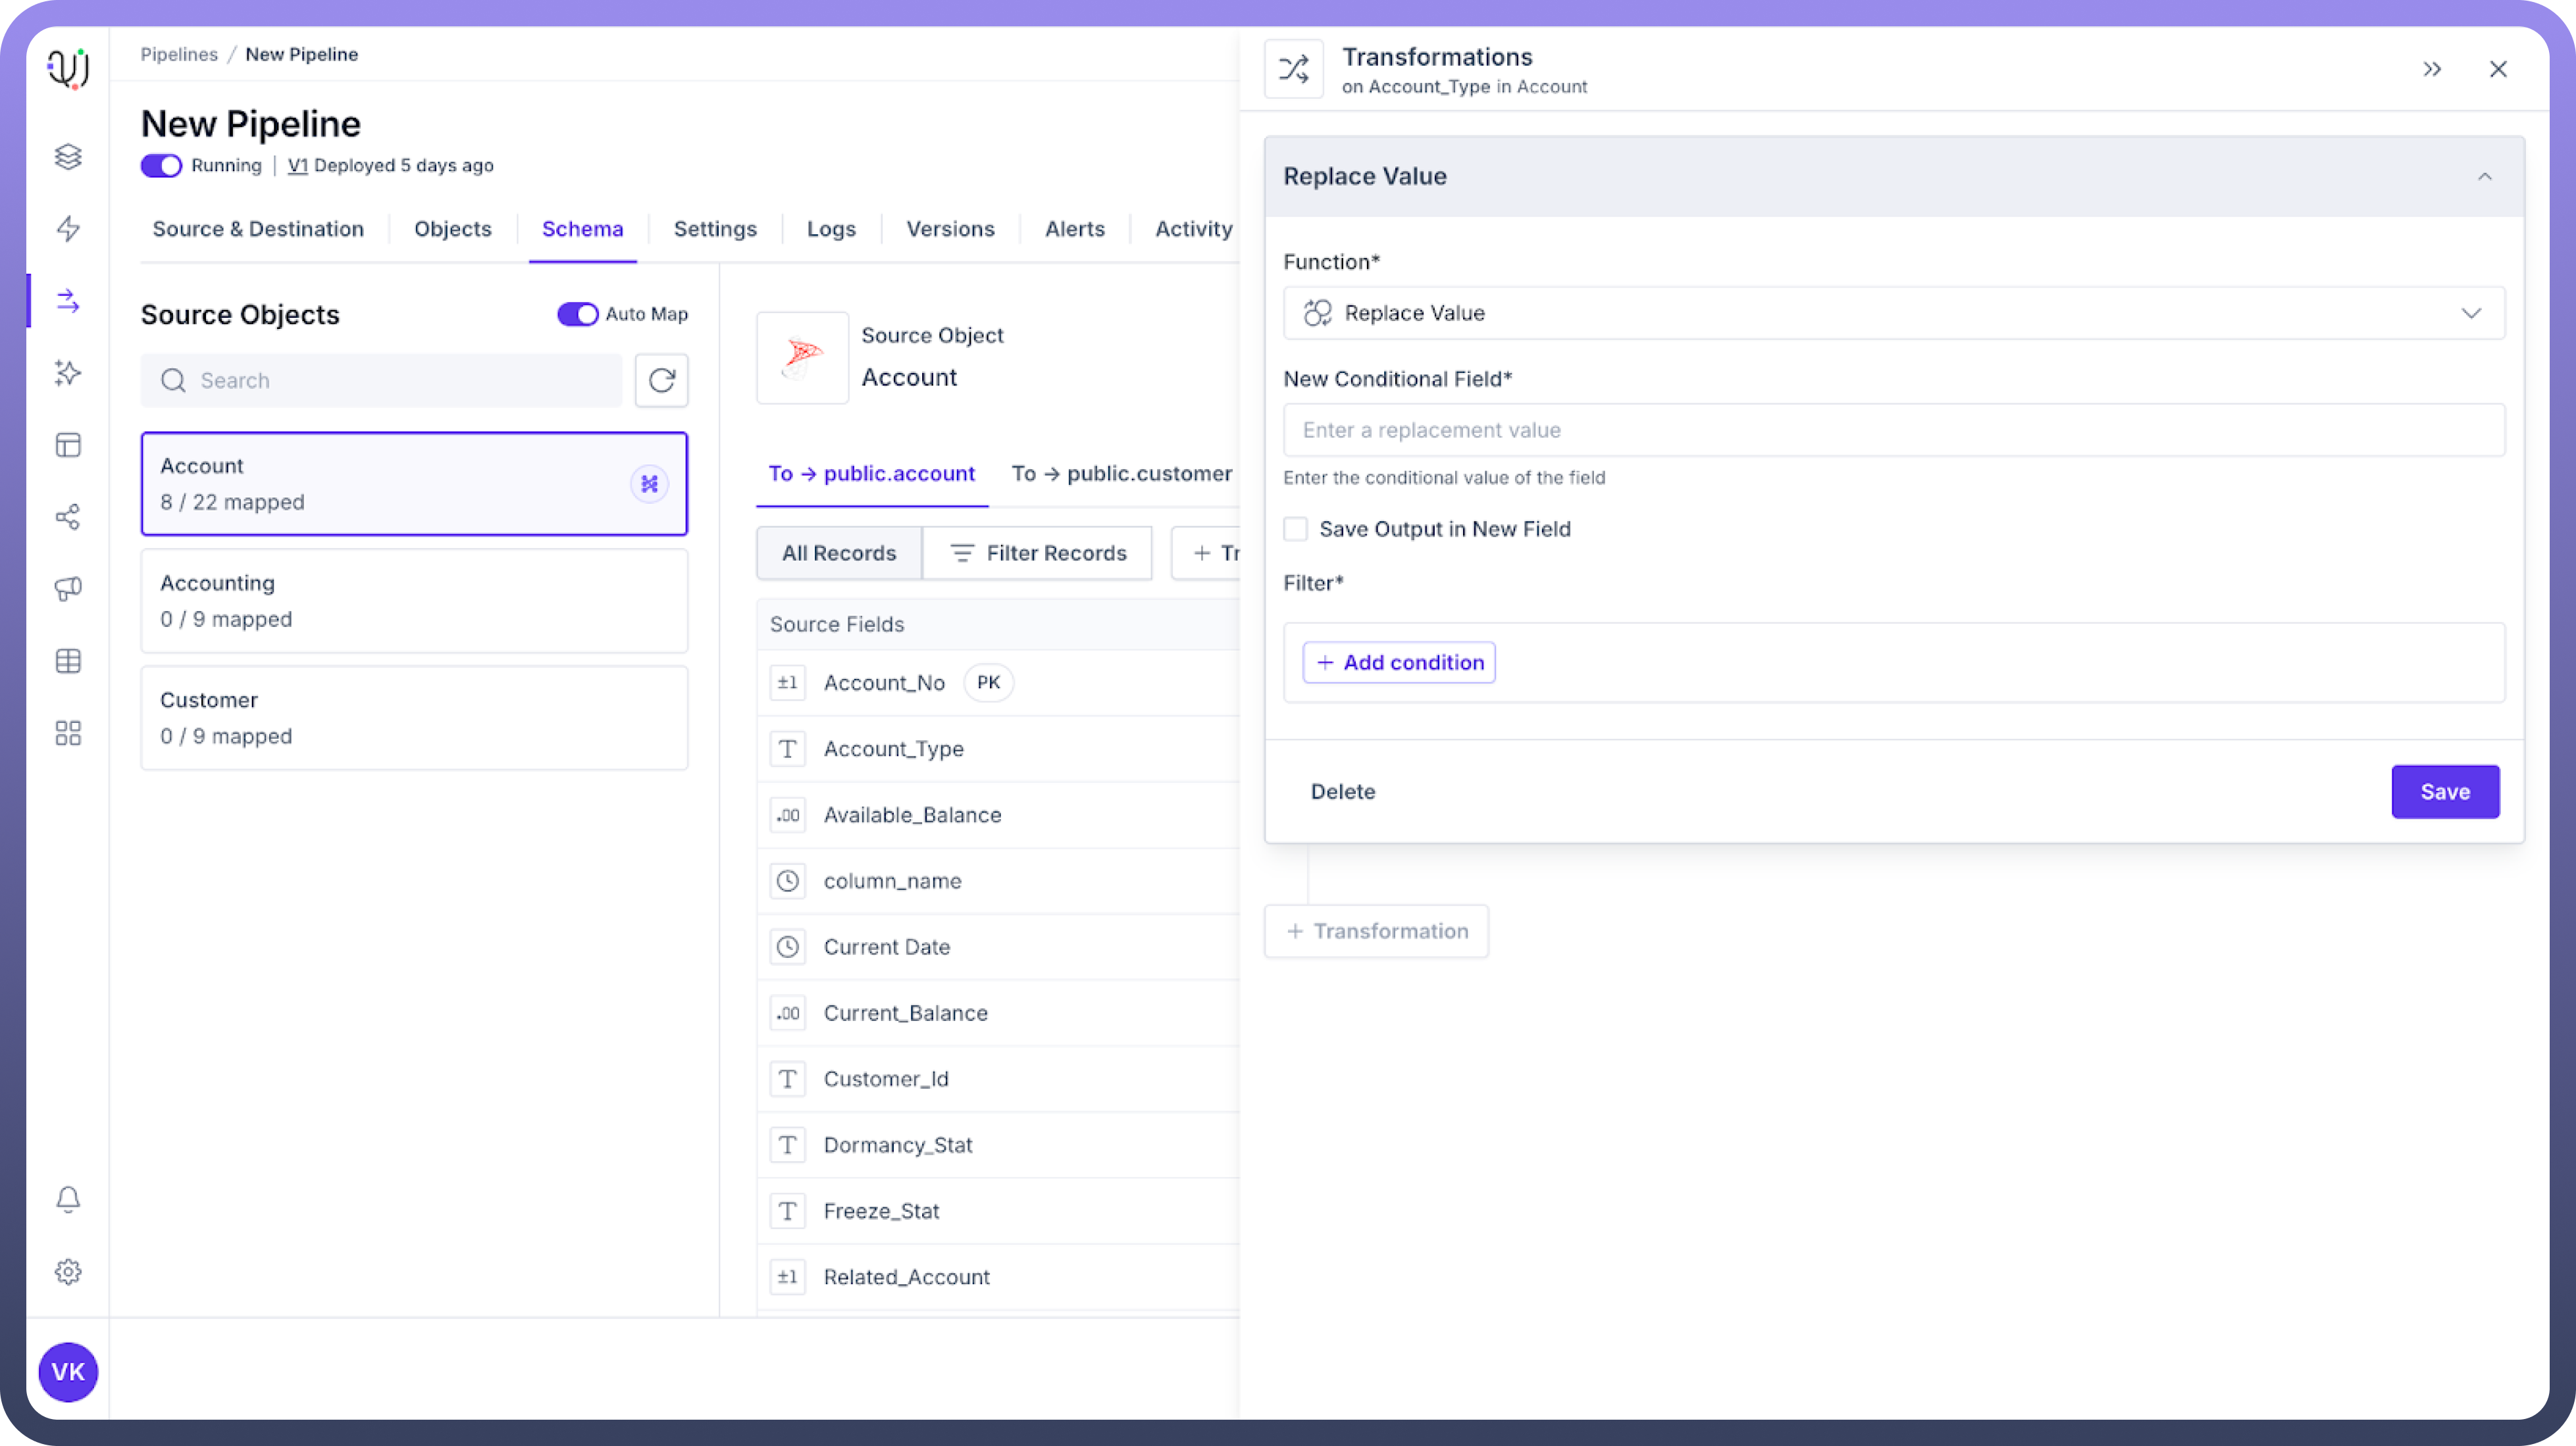Image resolution: width=2576 pixels, height=1446 pixels.
Task: Collapse transformations panel with double-chevron icon
Action: [x=2432, y=69]
